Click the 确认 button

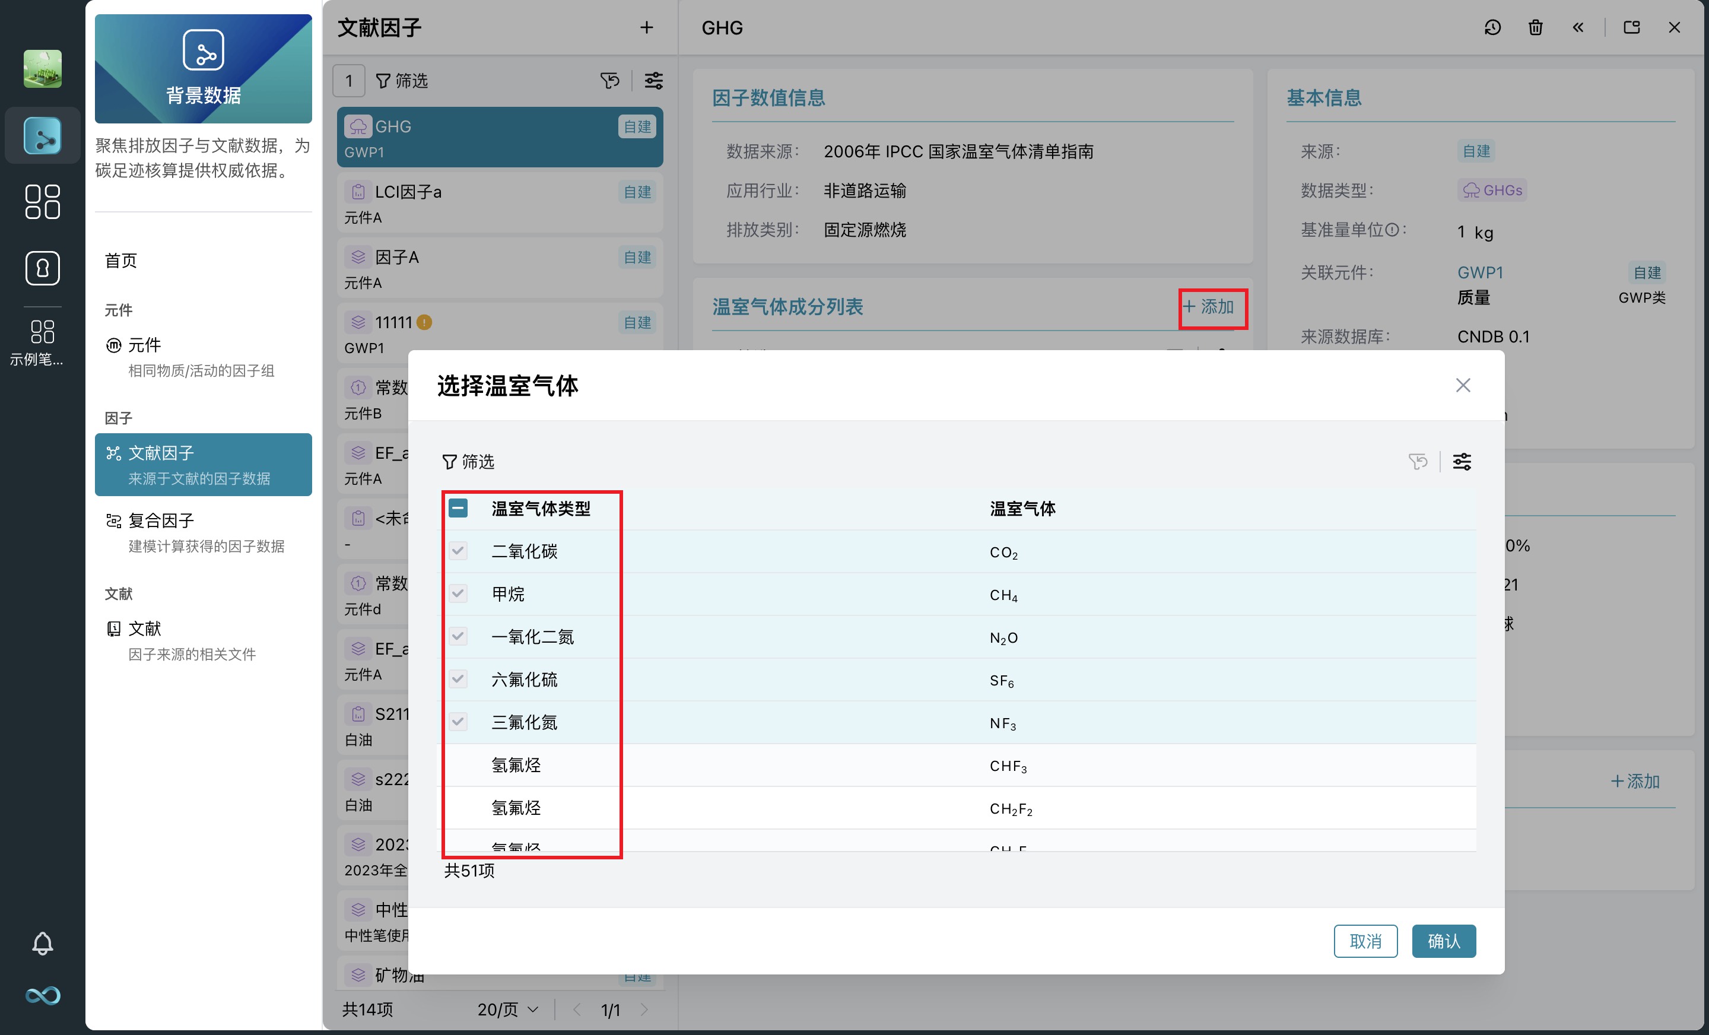[1443, 941]
